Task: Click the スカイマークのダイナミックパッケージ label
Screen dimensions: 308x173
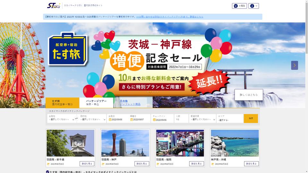Action: [x=69, y=111]
